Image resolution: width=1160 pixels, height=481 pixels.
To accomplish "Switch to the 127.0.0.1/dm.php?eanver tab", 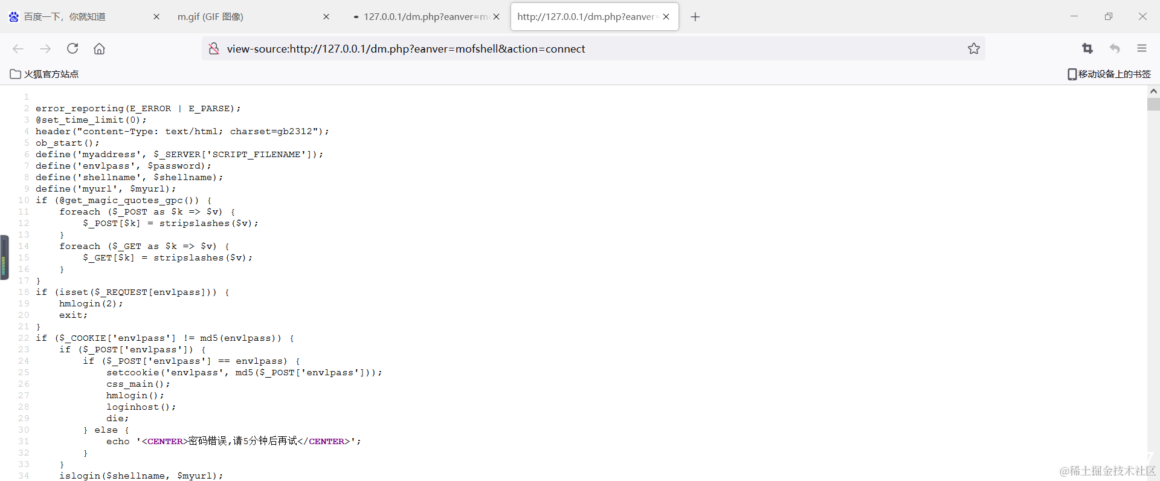I will (426, 17).
